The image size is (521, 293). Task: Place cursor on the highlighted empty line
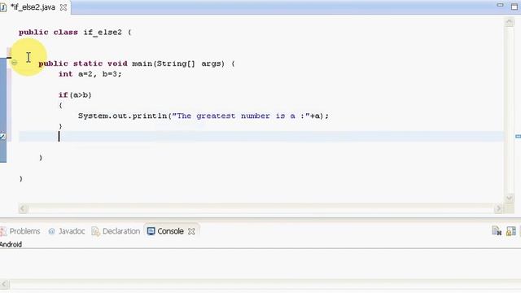pos(261,137)
